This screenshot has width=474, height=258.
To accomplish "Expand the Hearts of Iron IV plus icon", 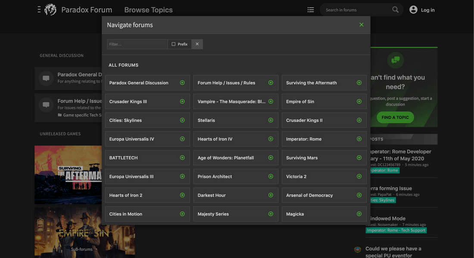I will 271,139.
